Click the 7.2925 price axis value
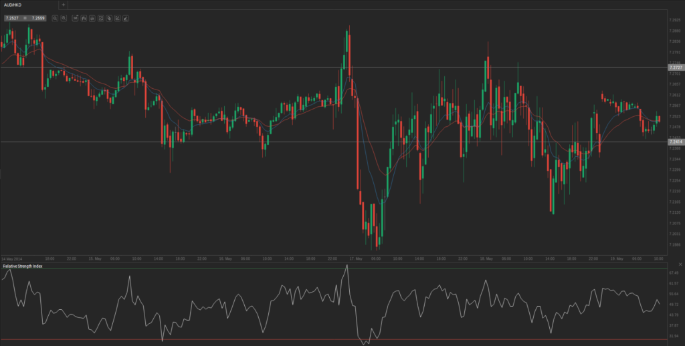This screenshot has height=346, width=685. tap(675, 20)
